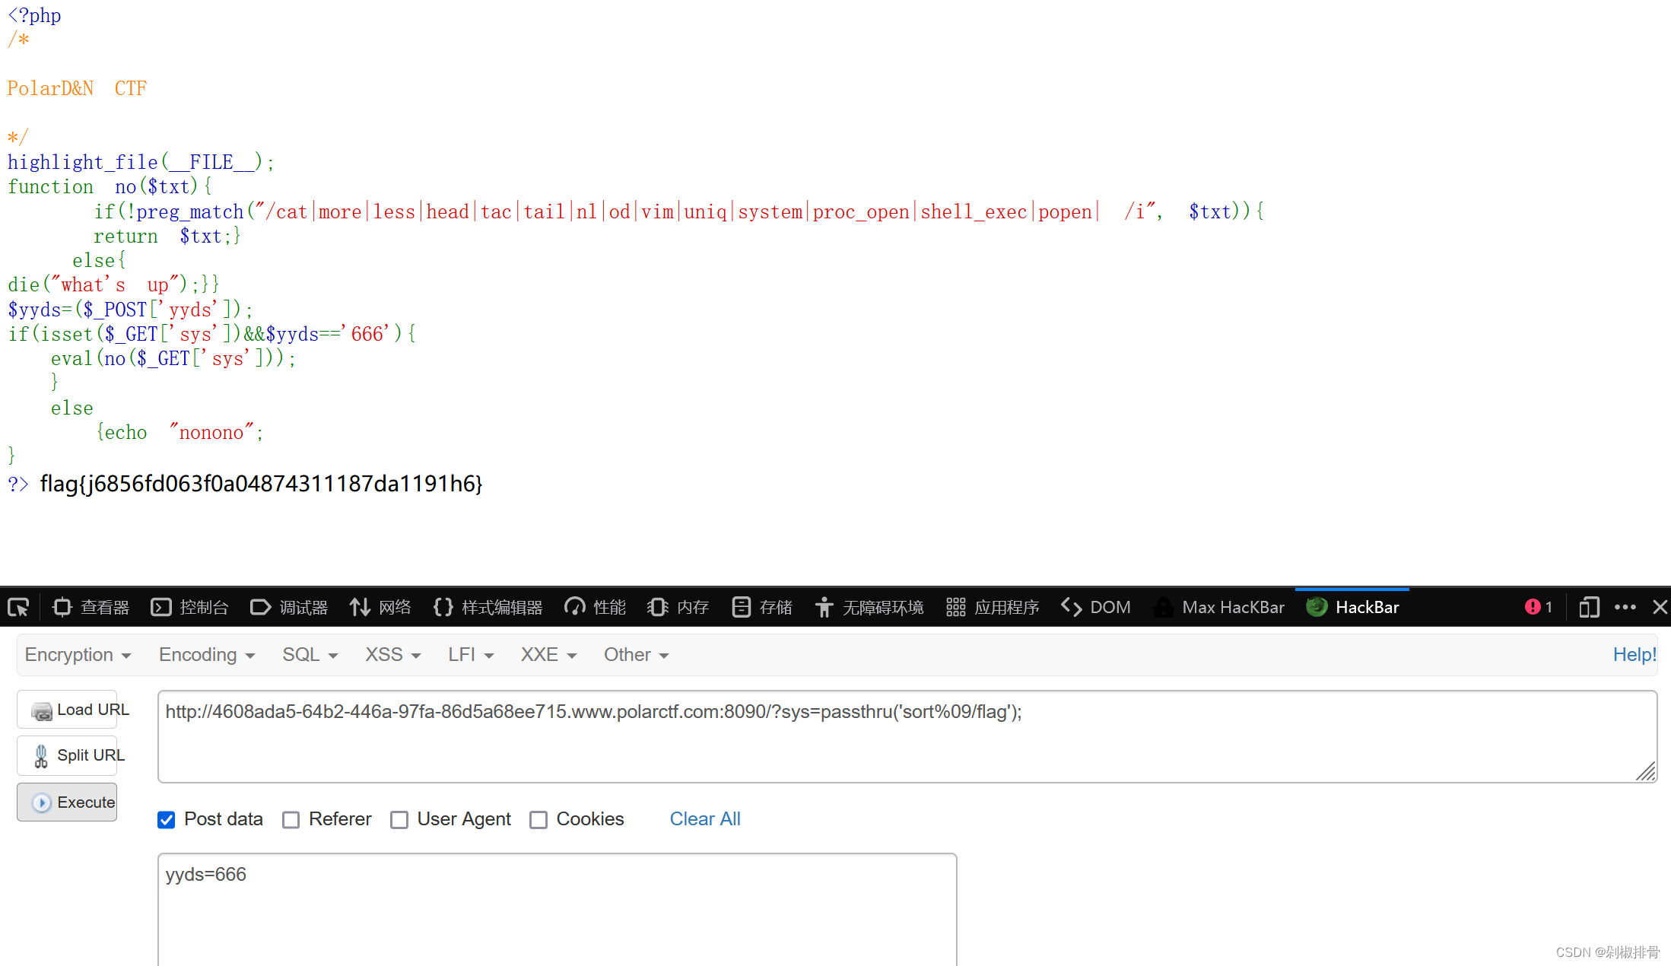Uncheck the Post data checkbox
1671x966 pixels.
tap(167, 820)
